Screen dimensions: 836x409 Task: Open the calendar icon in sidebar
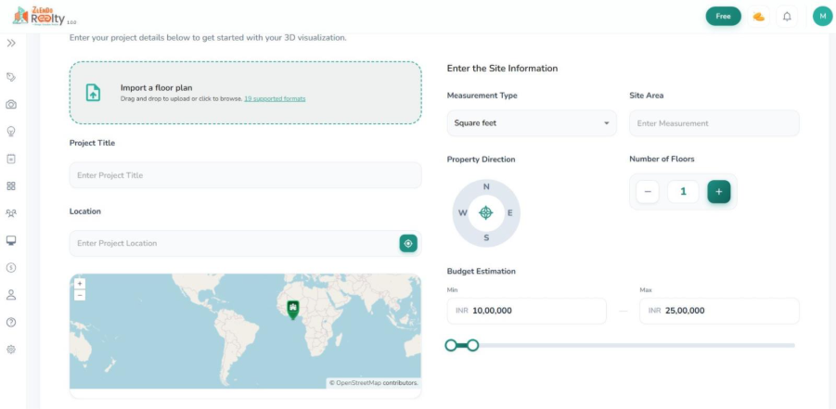(x=11, y=159)
